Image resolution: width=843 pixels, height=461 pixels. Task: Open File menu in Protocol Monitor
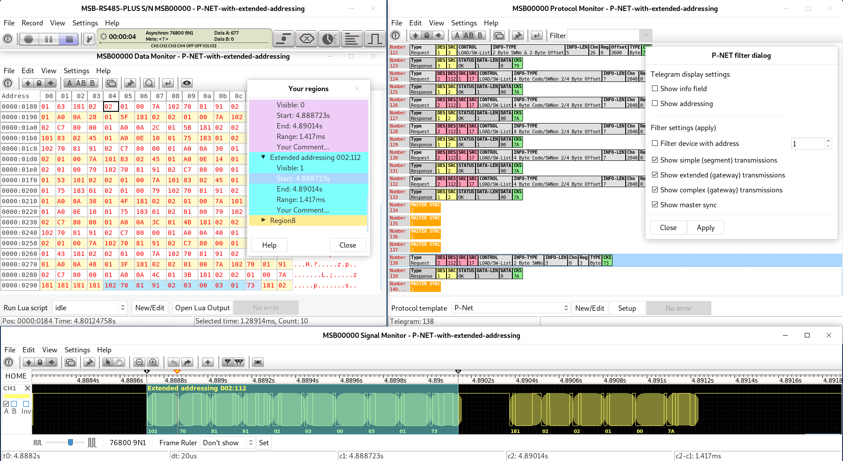point(396,23)
